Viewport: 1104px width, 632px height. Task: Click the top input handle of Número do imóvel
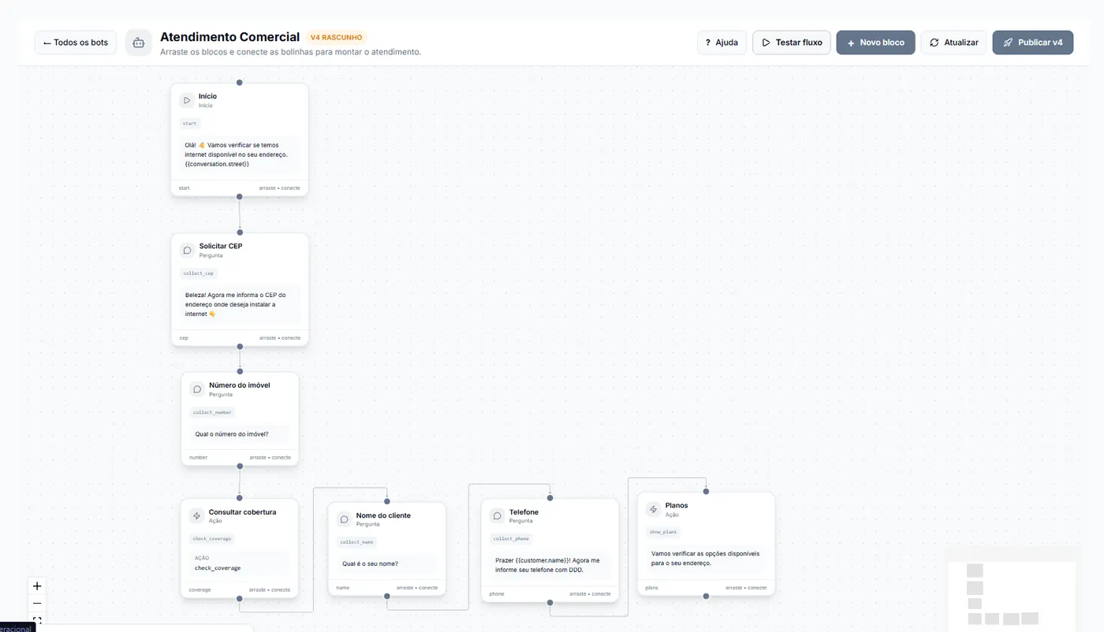coord(240,371)
